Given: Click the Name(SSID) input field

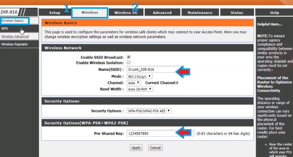Looking at the screenshot, I should tap(154, 70).
